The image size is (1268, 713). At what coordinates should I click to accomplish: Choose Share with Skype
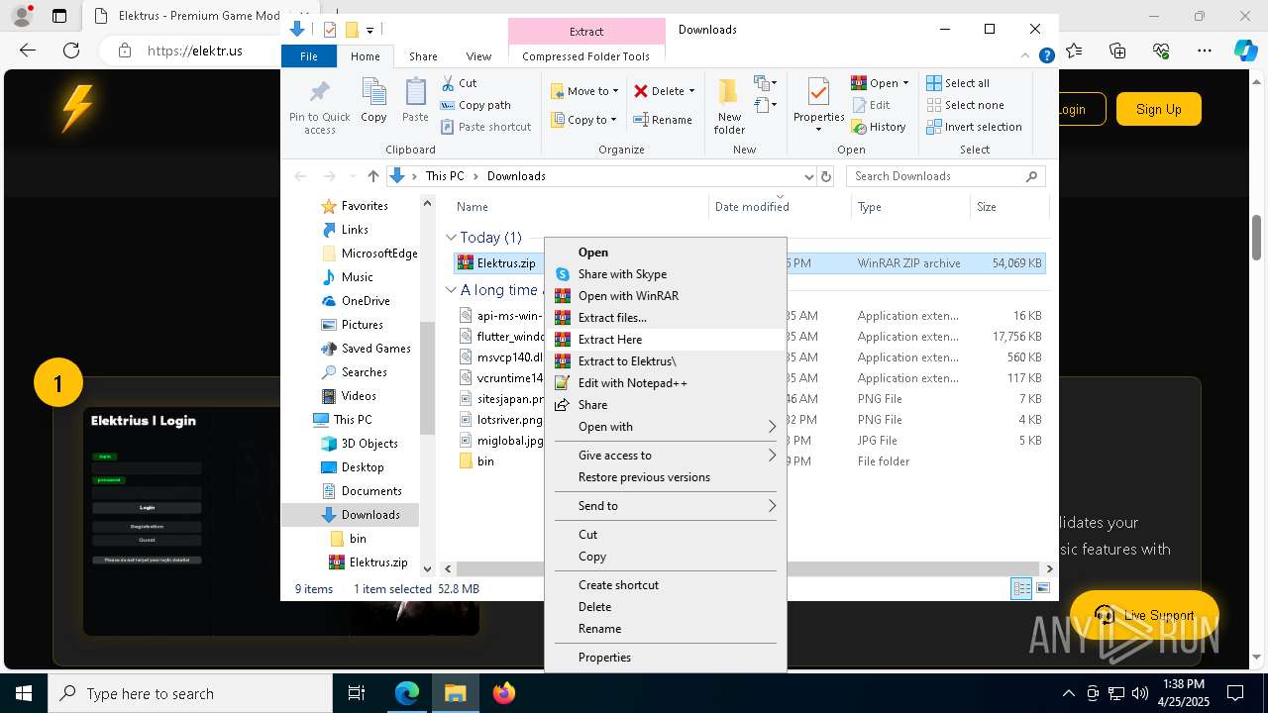tap(666, 274)
